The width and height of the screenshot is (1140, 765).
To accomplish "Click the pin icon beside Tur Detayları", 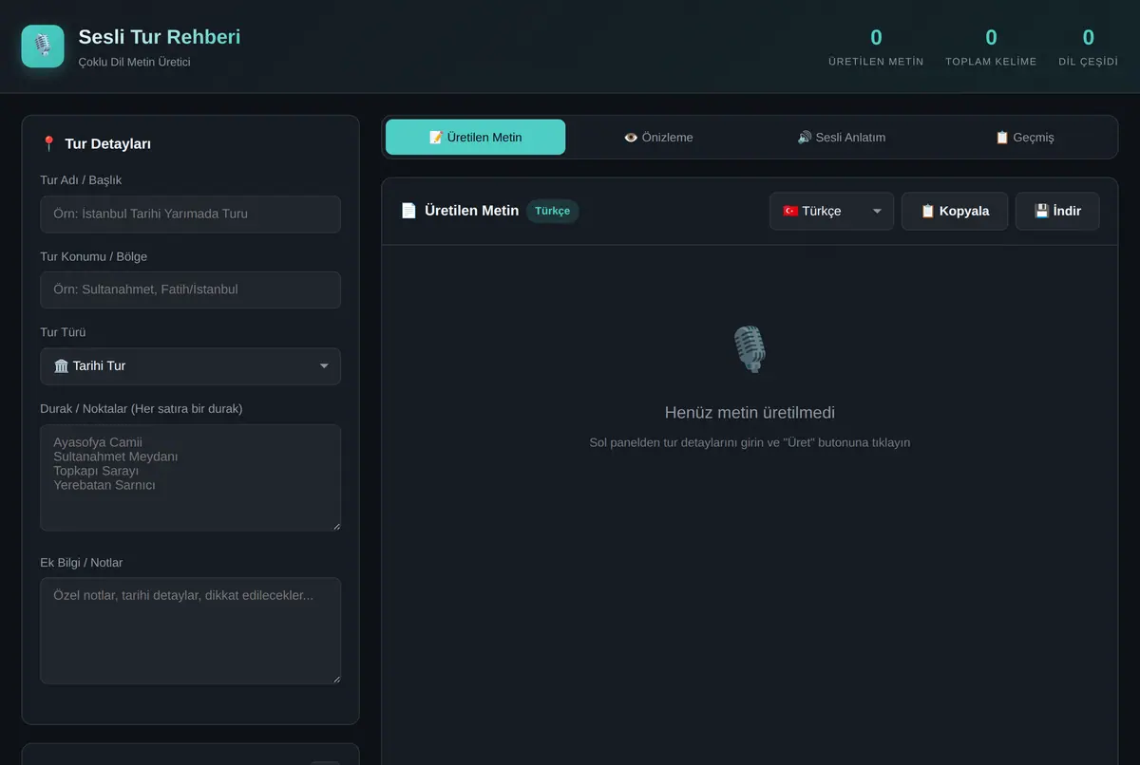I will pyautogui.click(x=48, y=144).
